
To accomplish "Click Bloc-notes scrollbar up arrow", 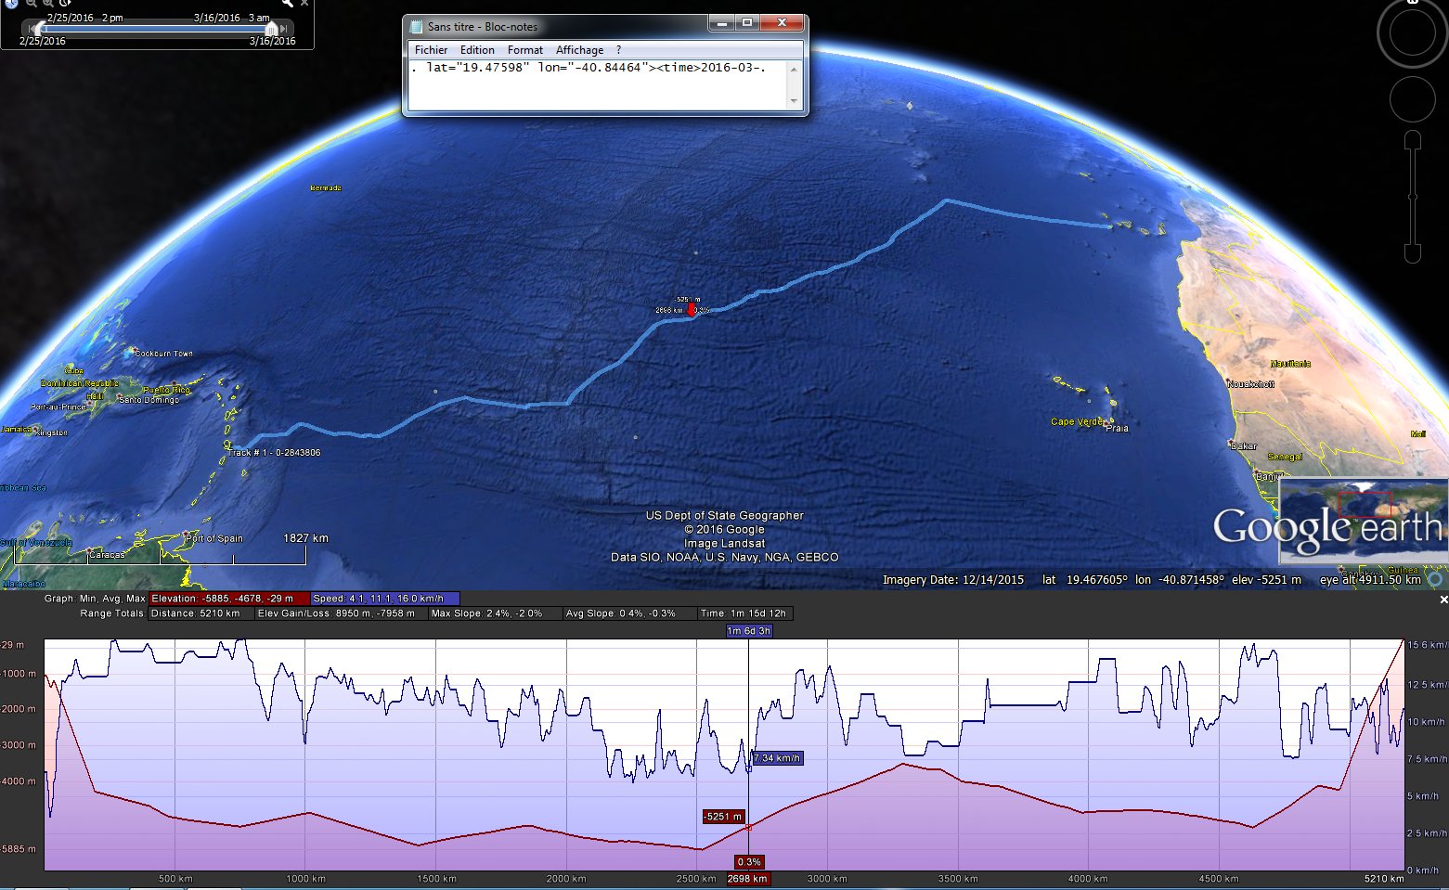I will 794,68.
